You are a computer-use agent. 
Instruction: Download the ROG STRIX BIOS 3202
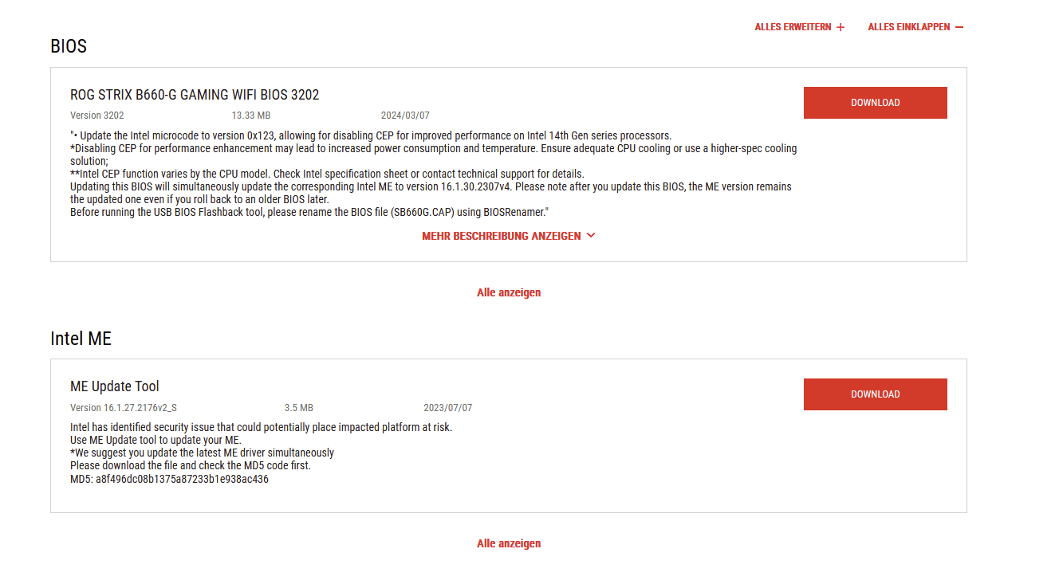[875, 103]
